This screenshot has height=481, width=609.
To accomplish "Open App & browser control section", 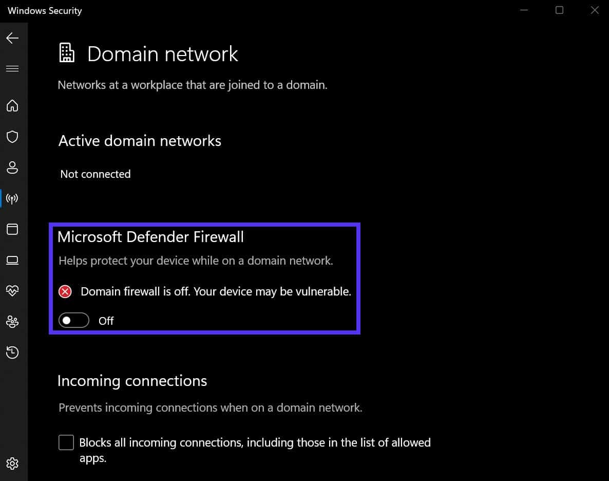I will click(12, 229).
